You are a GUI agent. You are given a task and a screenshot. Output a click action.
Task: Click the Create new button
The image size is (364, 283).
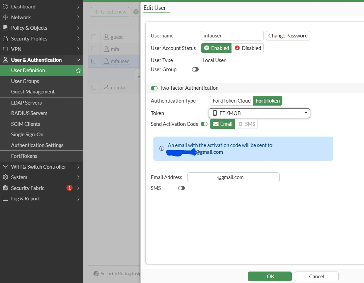(110, 11)
